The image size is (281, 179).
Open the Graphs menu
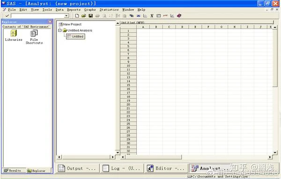pos(90,10)
